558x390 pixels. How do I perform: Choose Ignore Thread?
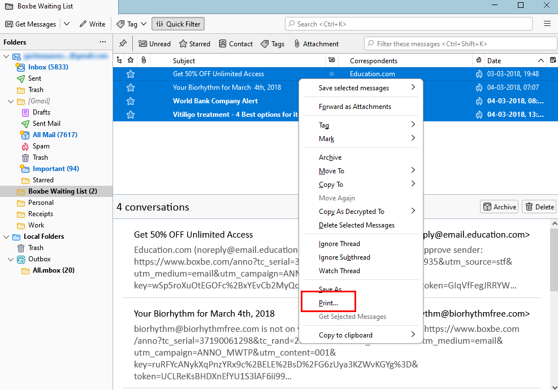click(x=361, y=244)
